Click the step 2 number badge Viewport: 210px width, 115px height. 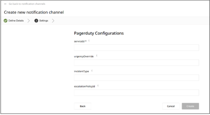click(x=36, y=21)
